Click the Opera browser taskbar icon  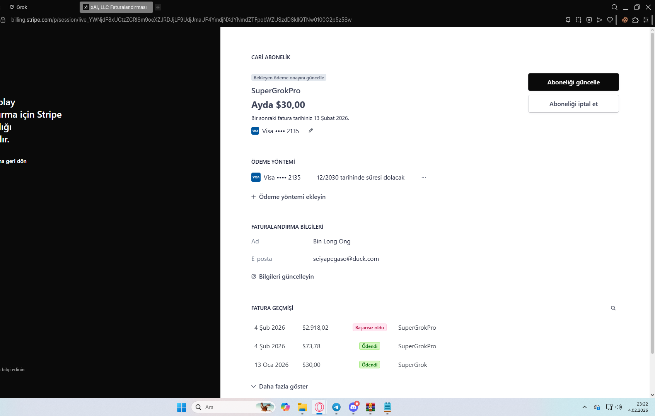point(319,407)
